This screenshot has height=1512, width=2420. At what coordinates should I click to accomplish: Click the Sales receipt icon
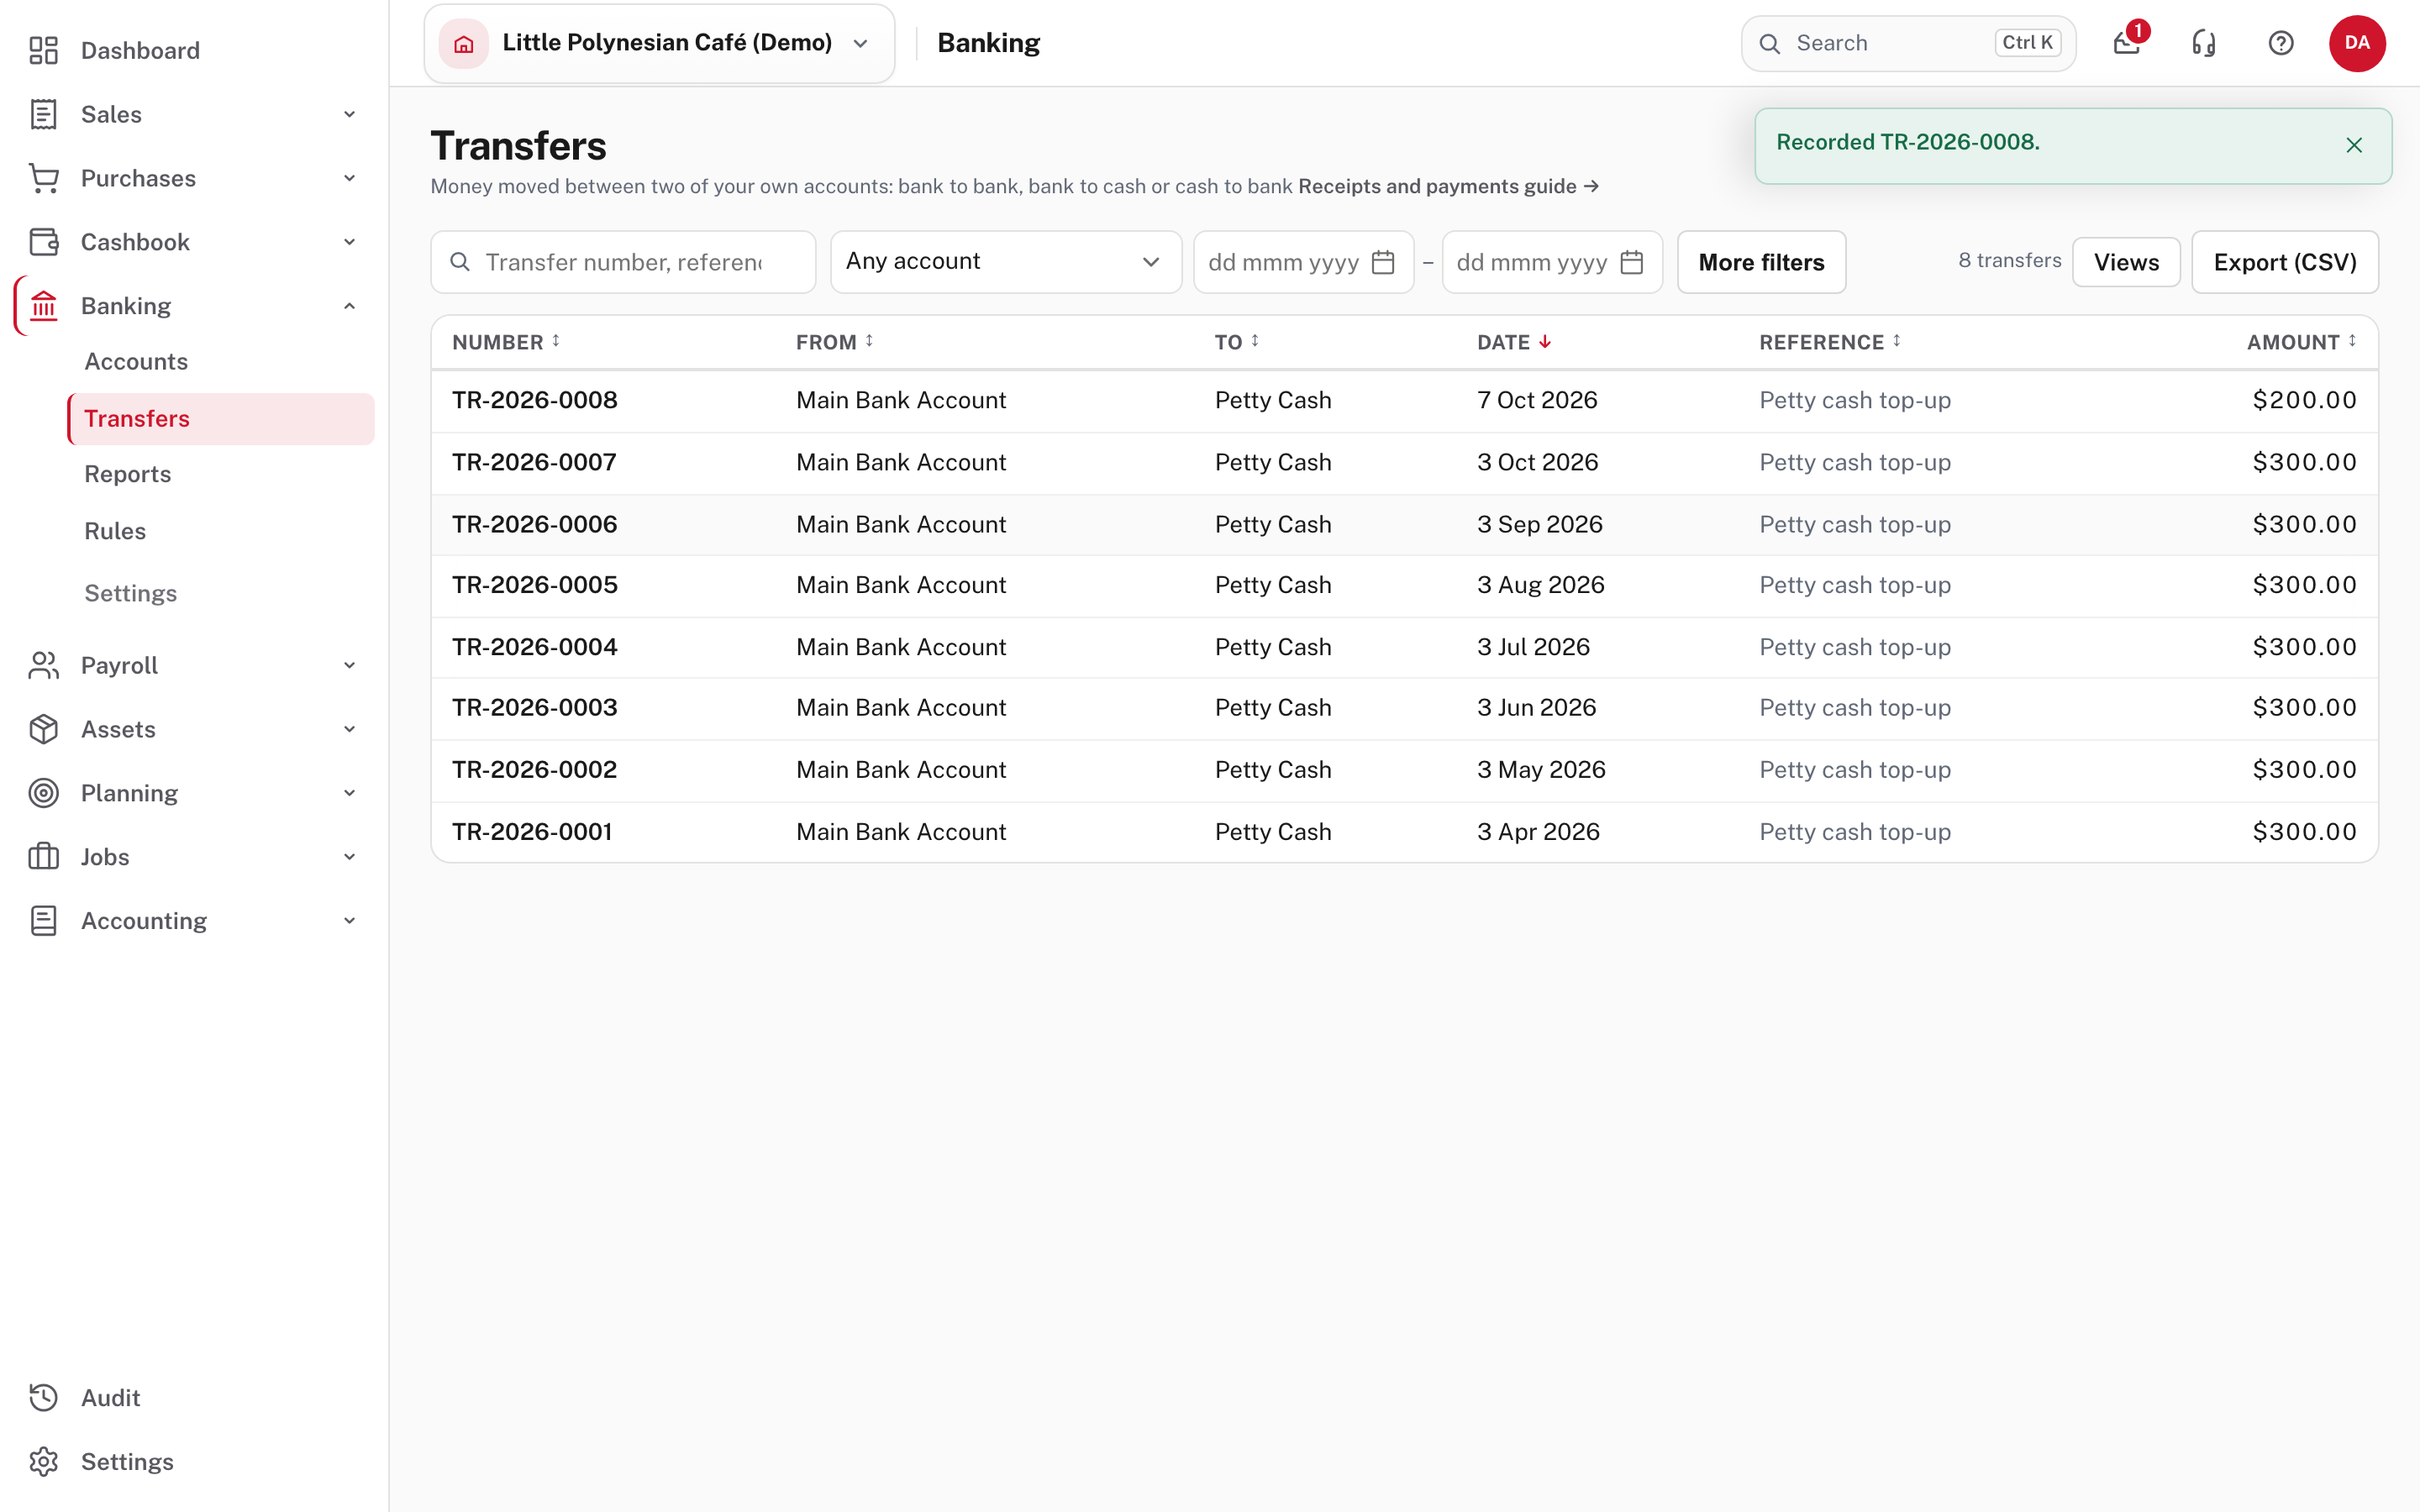[43, 114]
